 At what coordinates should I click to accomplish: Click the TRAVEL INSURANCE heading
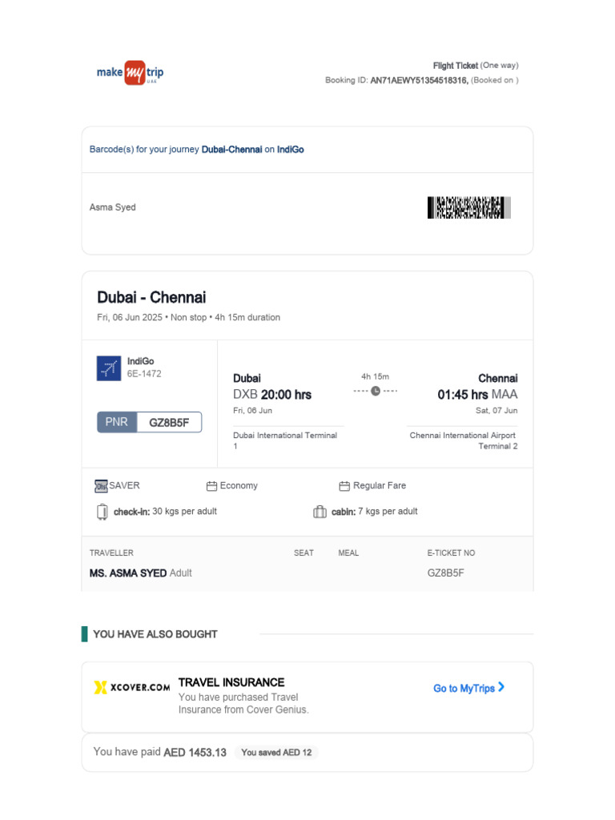point(231,682)
